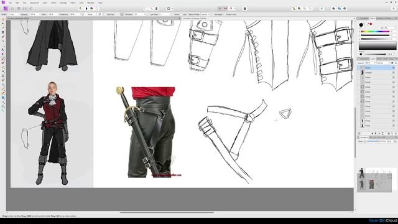Image resolution: width=398 pixels, height=224 pixels.
Task: Select the Paint Brush tool
Action: (x=3, y=58)
